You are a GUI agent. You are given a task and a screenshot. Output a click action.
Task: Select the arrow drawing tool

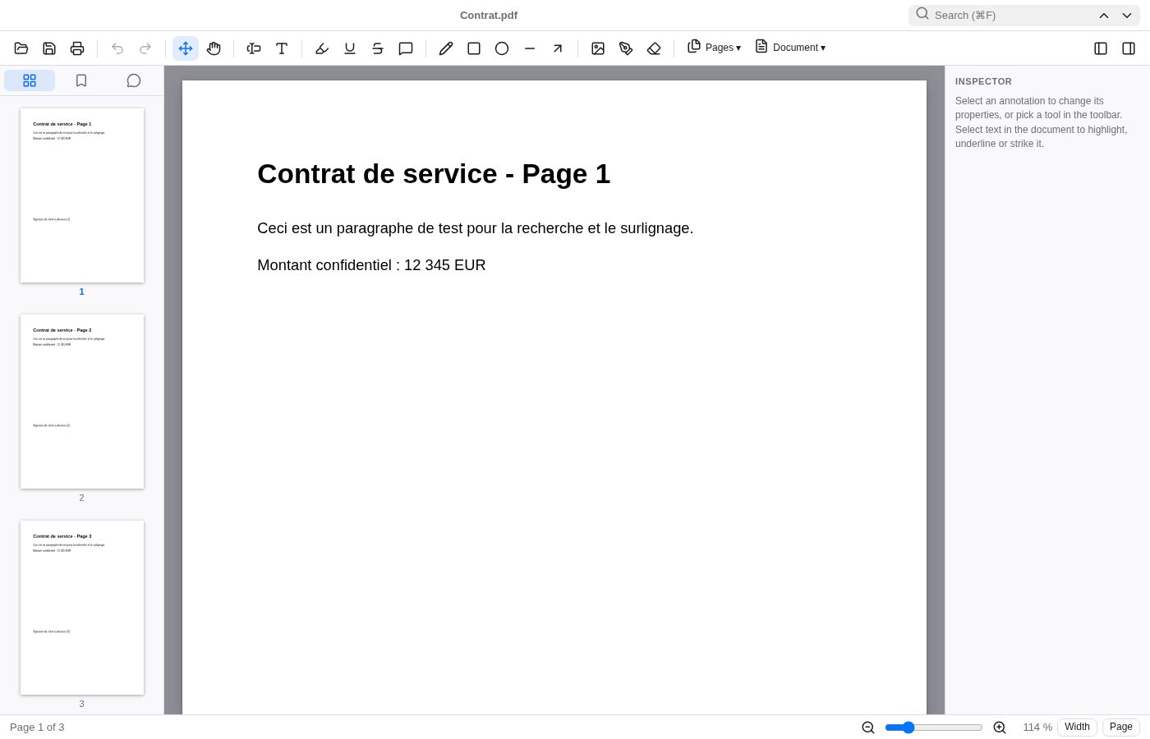click(x=558, y=48)
